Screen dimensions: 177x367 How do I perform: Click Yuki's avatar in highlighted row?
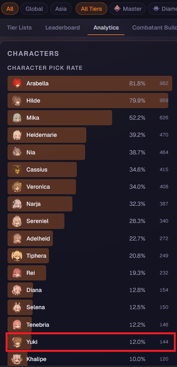click(x=17, y=342)
